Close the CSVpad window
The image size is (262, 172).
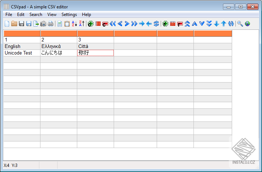[x=253, y=7]
